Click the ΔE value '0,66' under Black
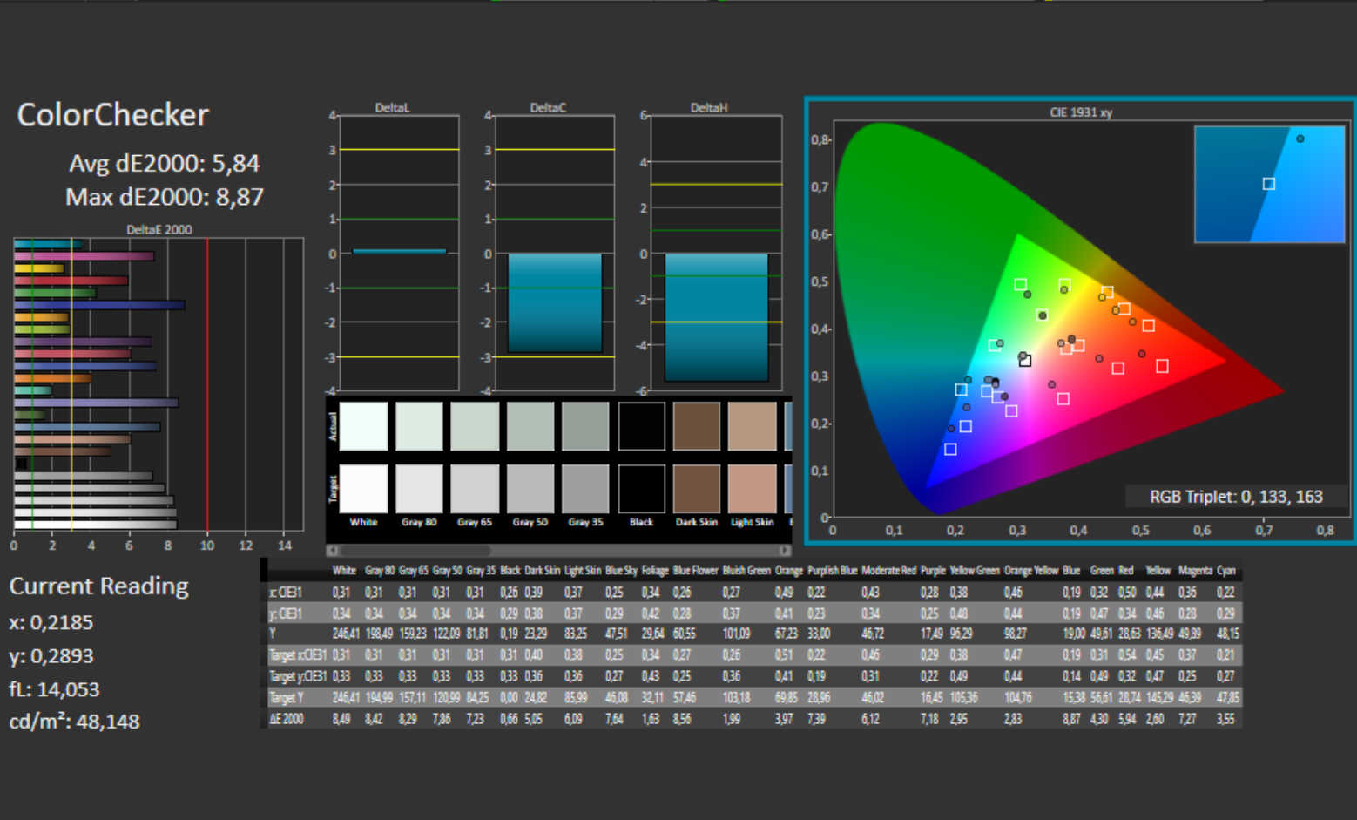This screenshot has height=820, width=1357. click(509, 720)
